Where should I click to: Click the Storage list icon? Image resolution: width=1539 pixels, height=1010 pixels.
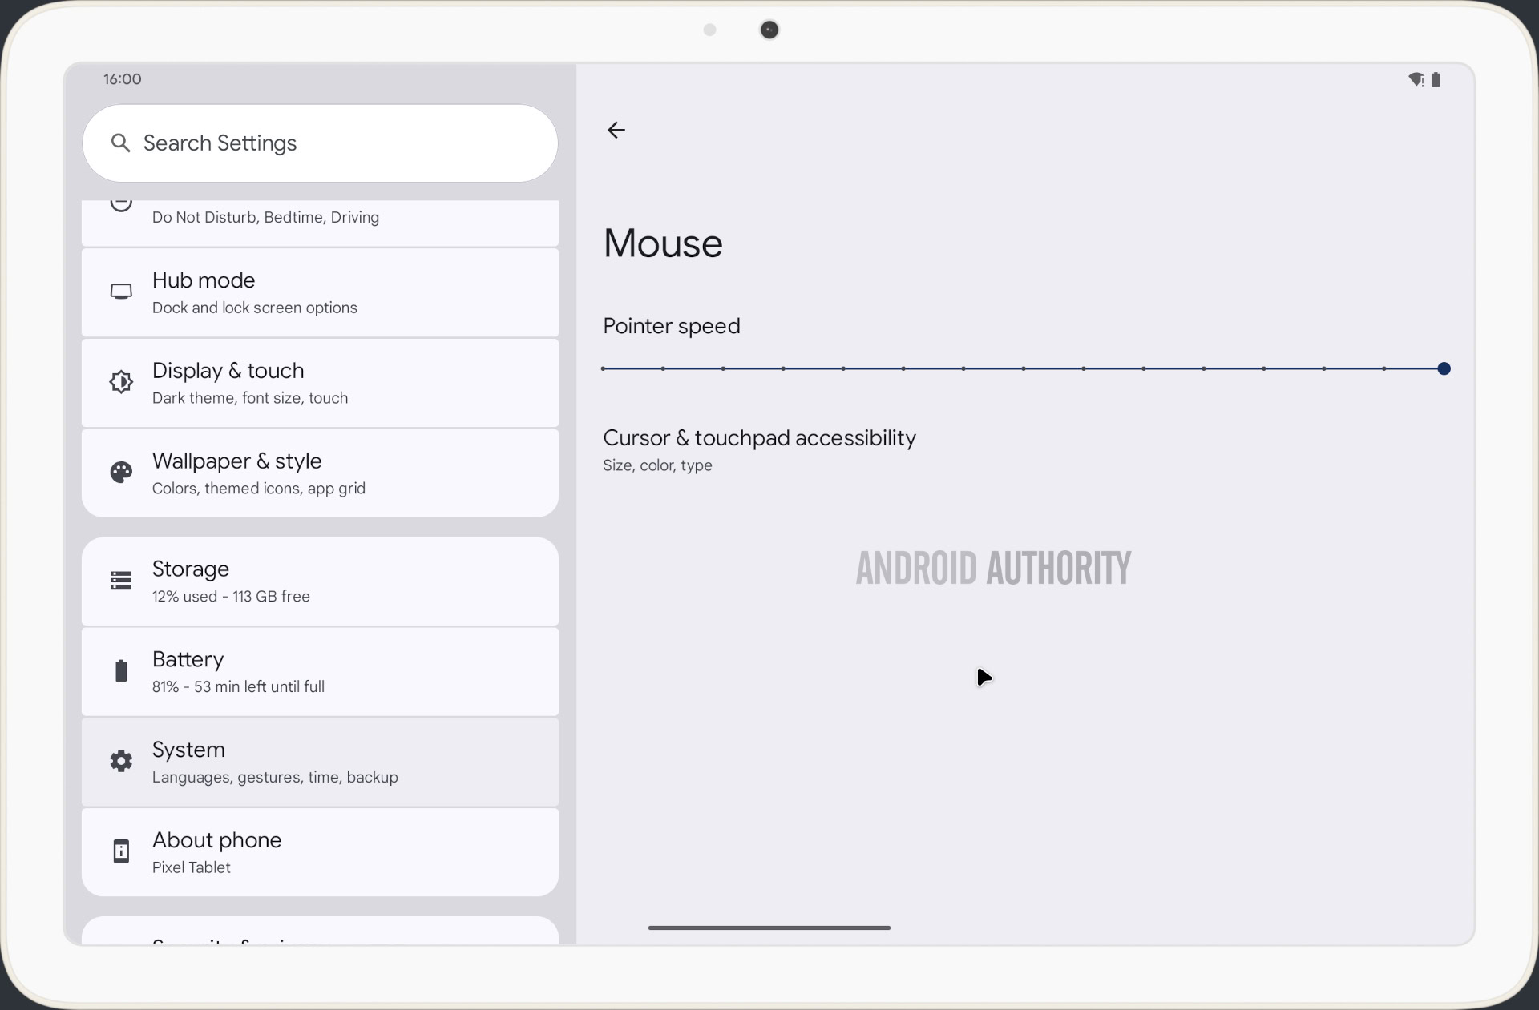(x=121, y=581)
